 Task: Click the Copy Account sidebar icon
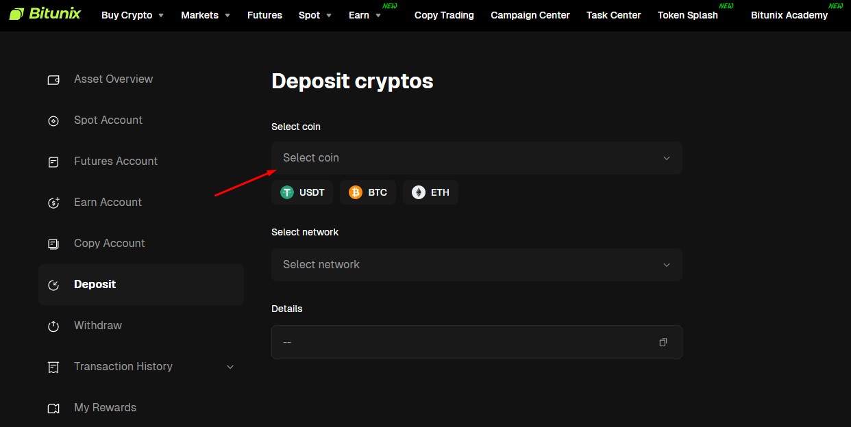(x=53, y=244)
